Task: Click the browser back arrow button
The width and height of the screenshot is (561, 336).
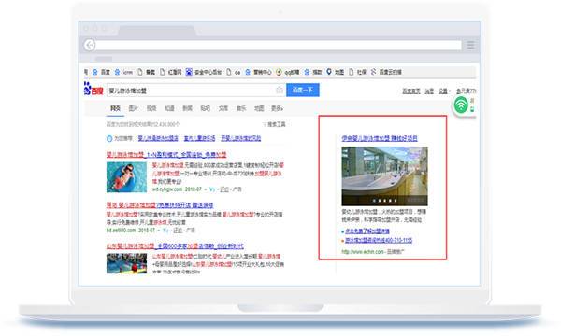Action: pyautogui.click(x=90, y=45)
